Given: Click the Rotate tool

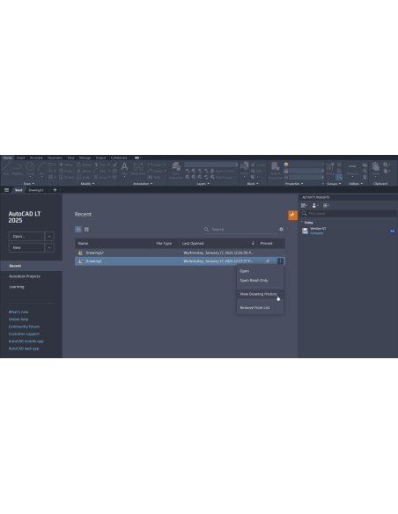Looking at the screenshot, I should pyautogui.click(x=85, y=165).
